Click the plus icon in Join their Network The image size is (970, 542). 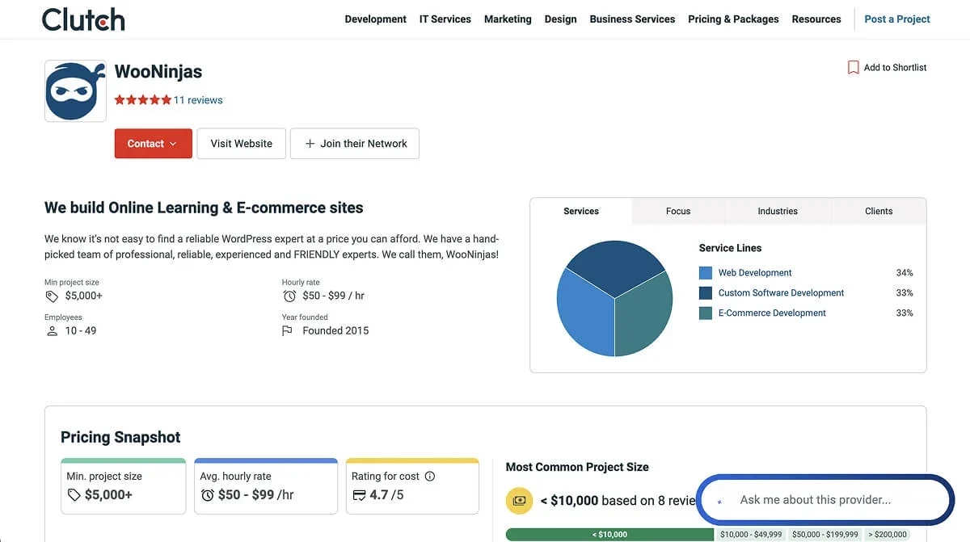(310, 144)
